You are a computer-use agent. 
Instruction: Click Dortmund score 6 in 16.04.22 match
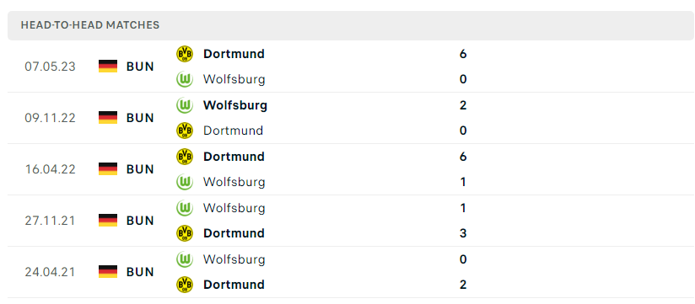click(463, 157)
